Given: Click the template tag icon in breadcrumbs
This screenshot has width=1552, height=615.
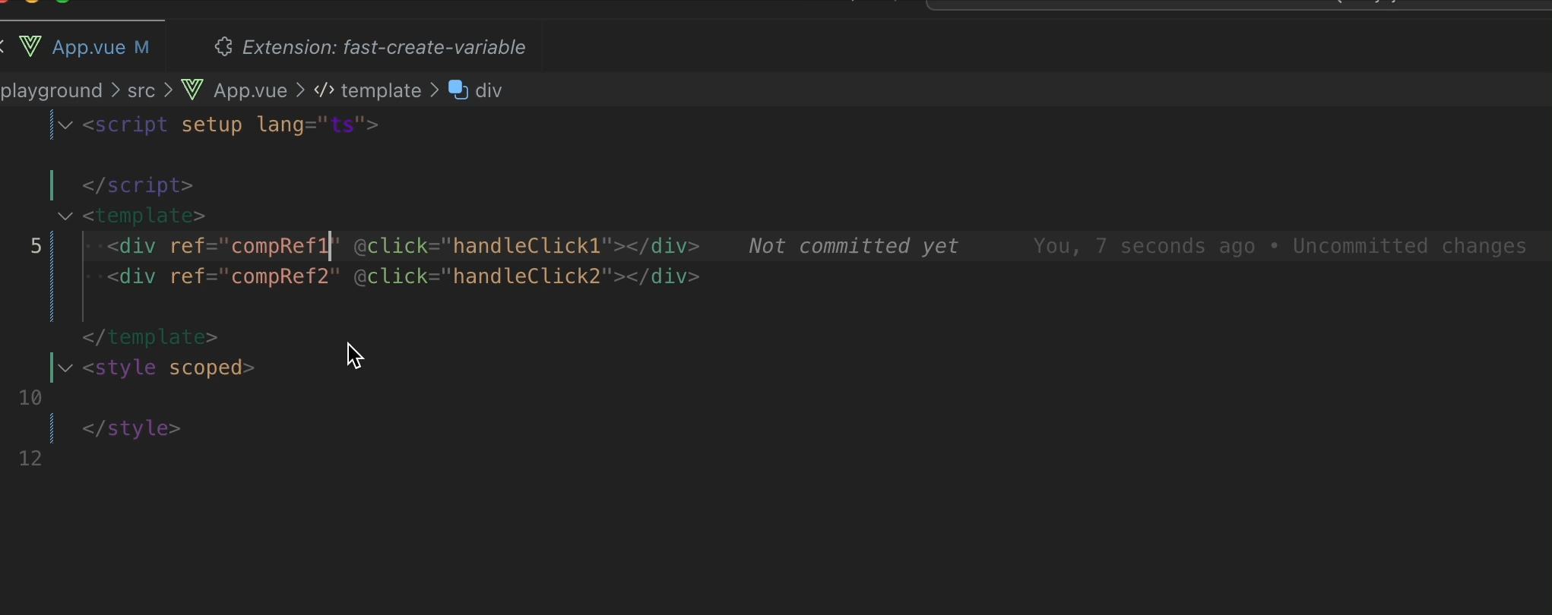Looking at the screenshot, I should (x=325, y=90).
